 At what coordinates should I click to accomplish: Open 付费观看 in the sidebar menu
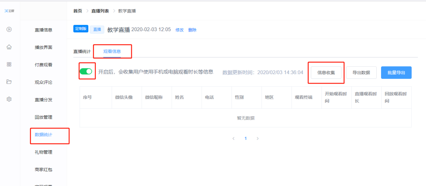coord(43,65)
